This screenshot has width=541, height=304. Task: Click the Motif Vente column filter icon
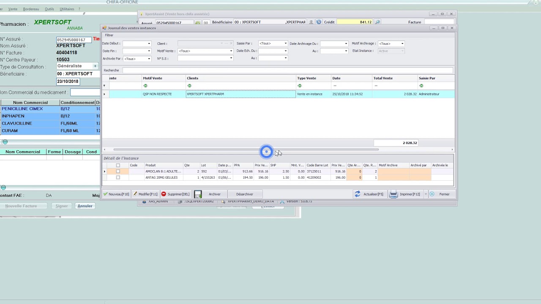[x=145, y=86]
